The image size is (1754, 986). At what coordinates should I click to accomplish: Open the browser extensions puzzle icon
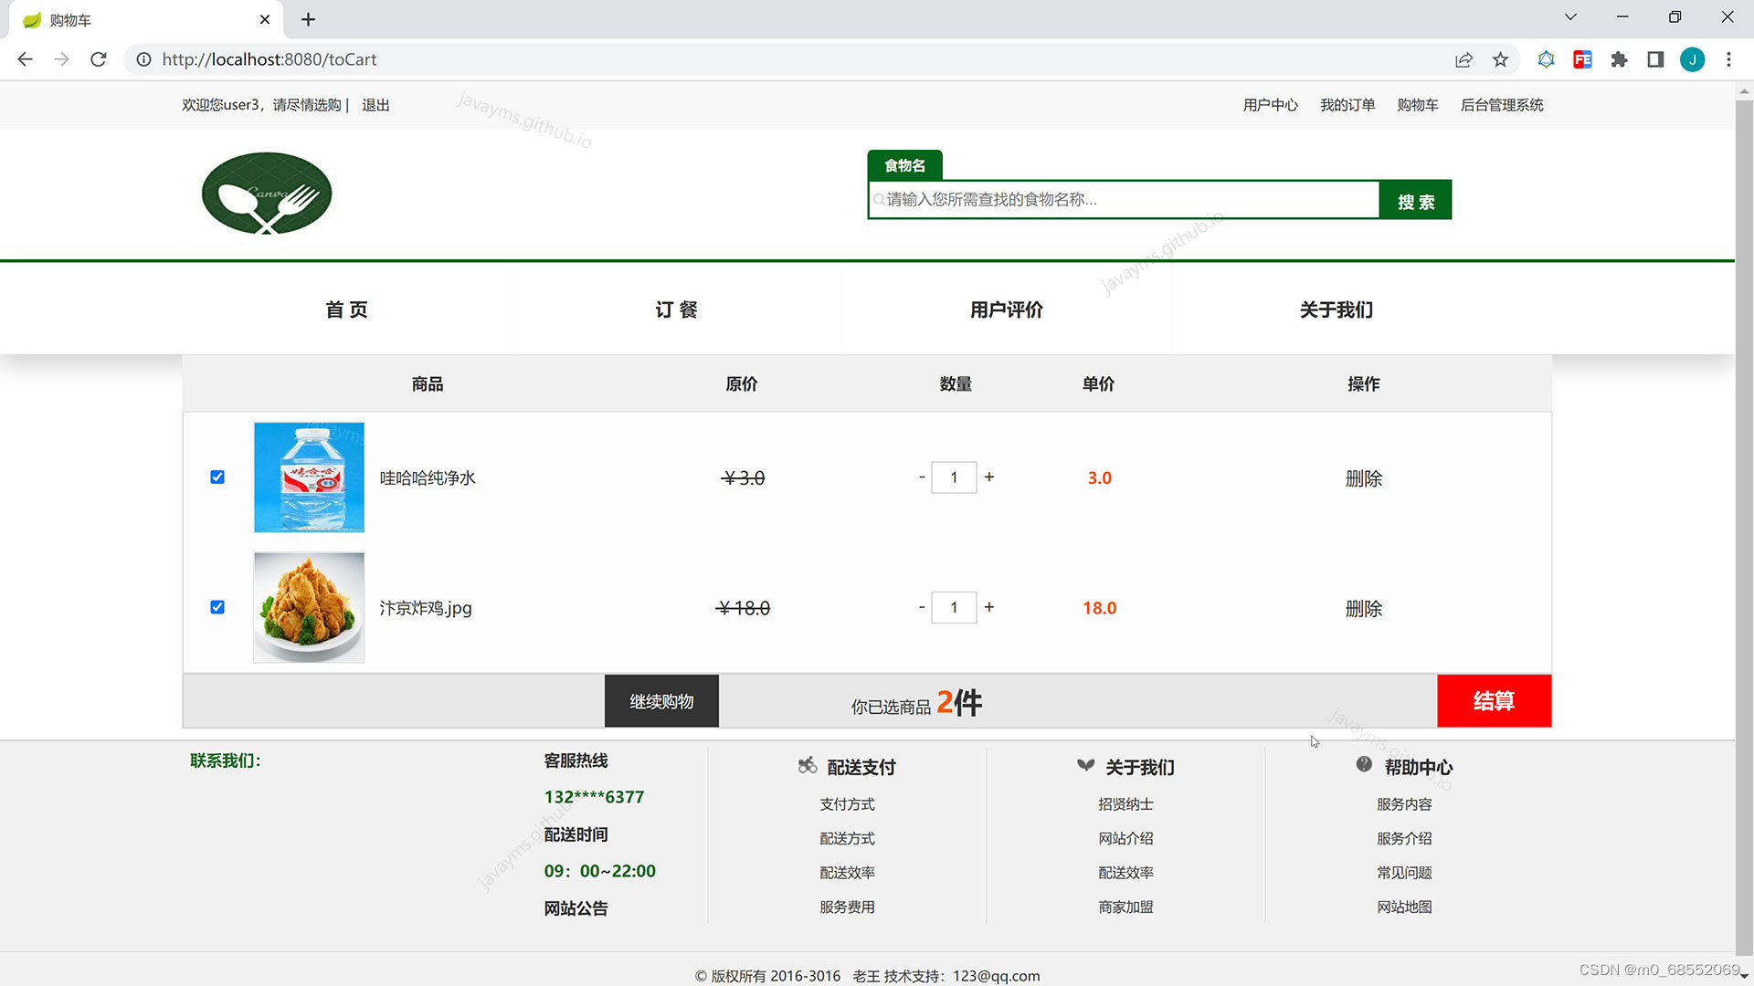pos(1619,59)
